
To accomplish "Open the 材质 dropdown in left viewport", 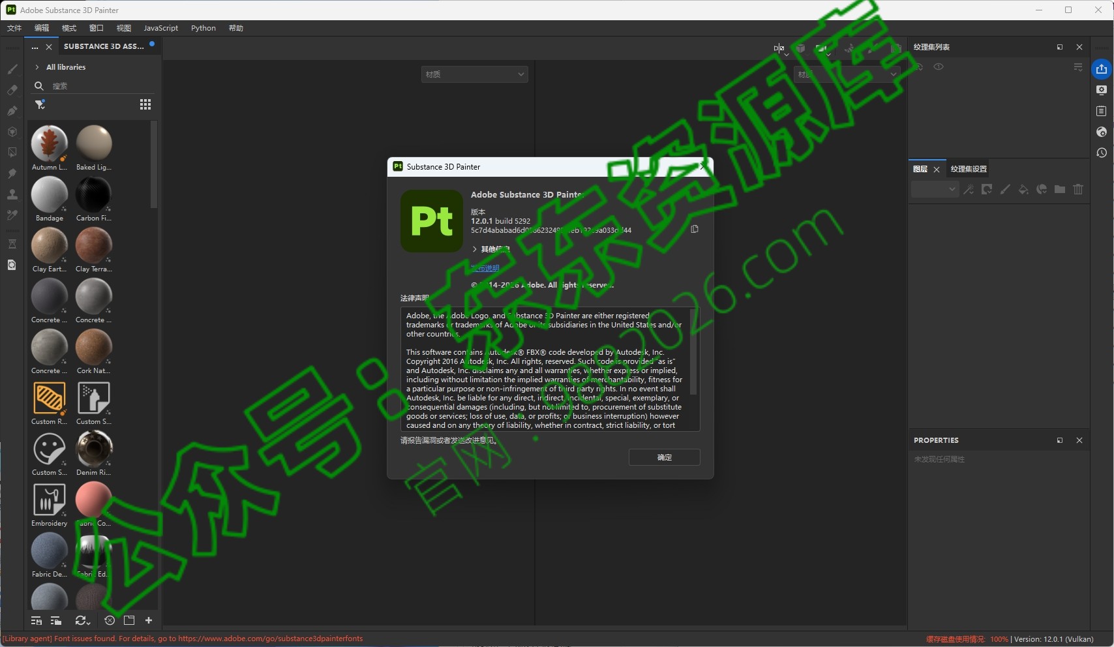I will point(474,74).
